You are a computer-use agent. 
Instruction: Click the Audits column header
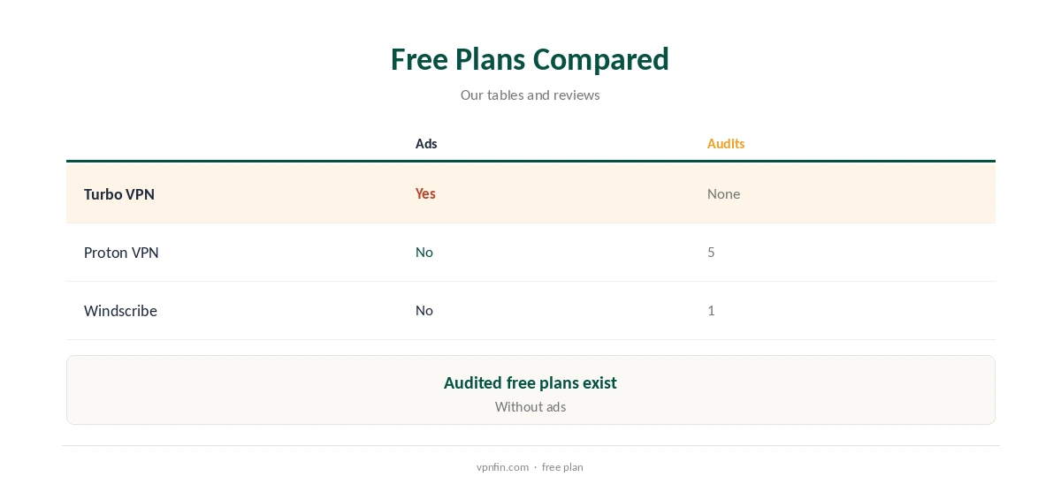click(x=726, y=144)
